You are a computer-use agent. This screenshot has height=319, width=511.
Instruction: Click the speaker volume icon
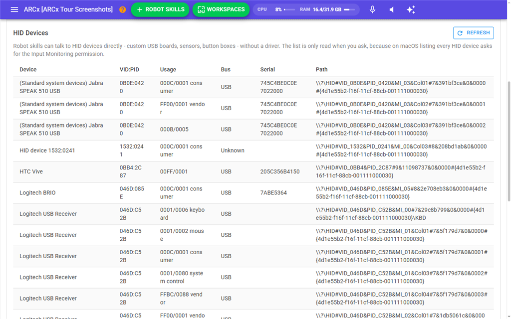[x=392, y=9]
